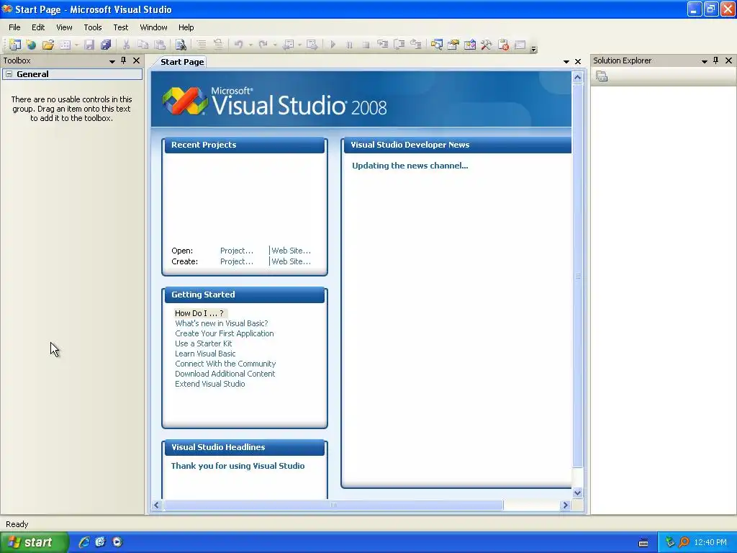This screenshot has width=737, height=553.
Task: Click the Save All icon
Action: click(106, 45)
